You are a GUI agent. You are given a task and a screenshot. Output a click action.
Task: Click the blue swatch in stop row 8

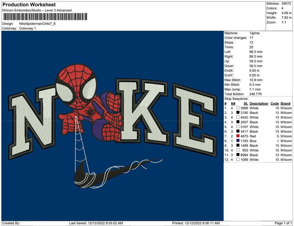coord(238,141)
